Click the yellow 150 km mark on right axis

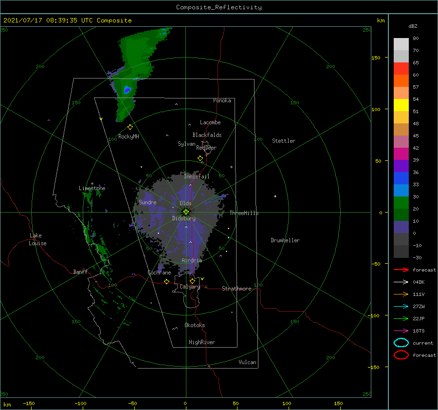pyautogui.click(x=376, y=58)
